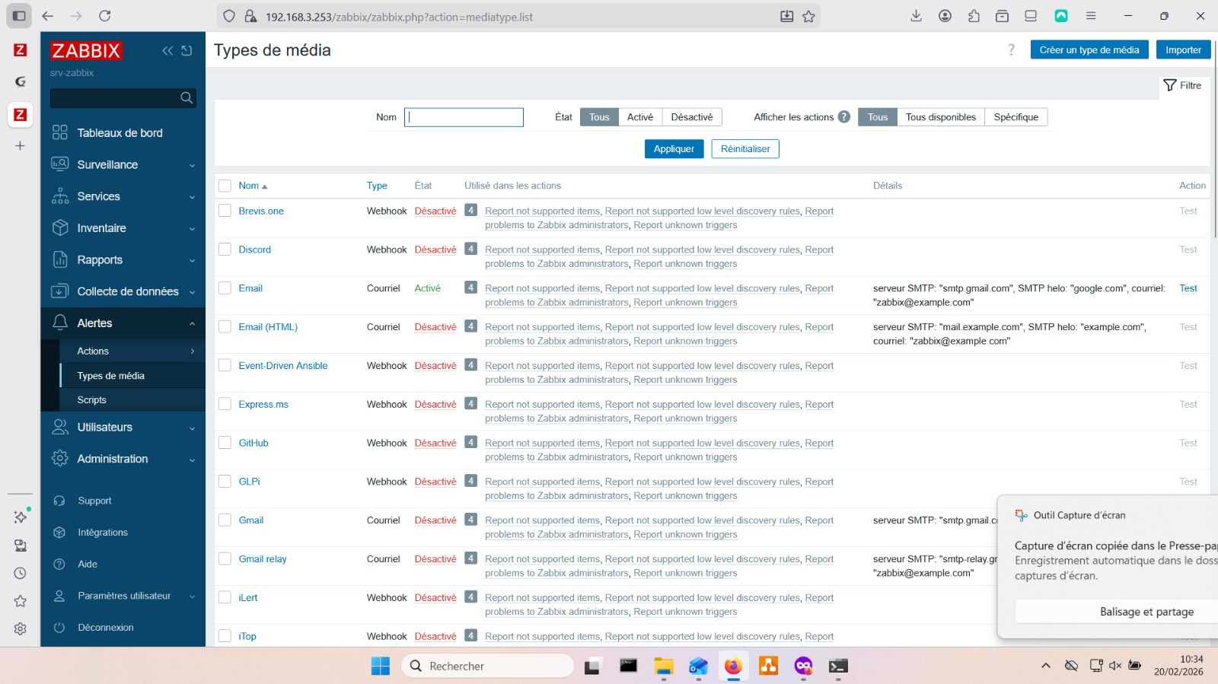Click the sidebar kiosk/hide mode icon

pyautogui.click(x=187, y=51)
